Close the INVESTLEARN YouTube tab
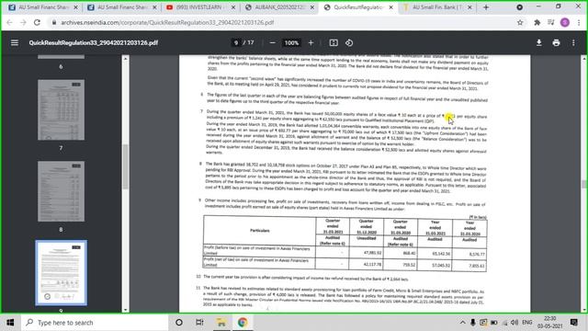This screenshot has height=331, width=588. point(233,7)
